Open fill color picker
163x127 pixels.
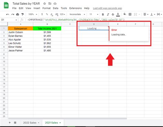pyautogui.click(x=124, y=14)
